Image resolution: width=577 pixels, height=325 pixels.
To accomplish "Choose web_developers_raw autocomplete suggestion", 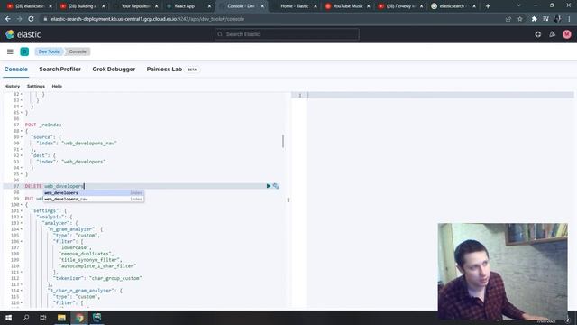I will (x=94, y=199).
